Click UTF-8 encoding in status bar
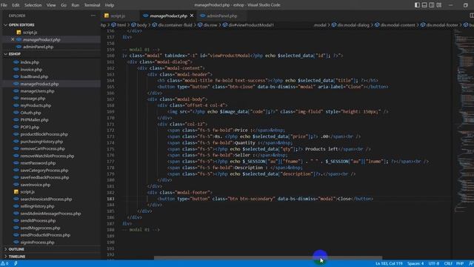 click(x=434, y=264)
